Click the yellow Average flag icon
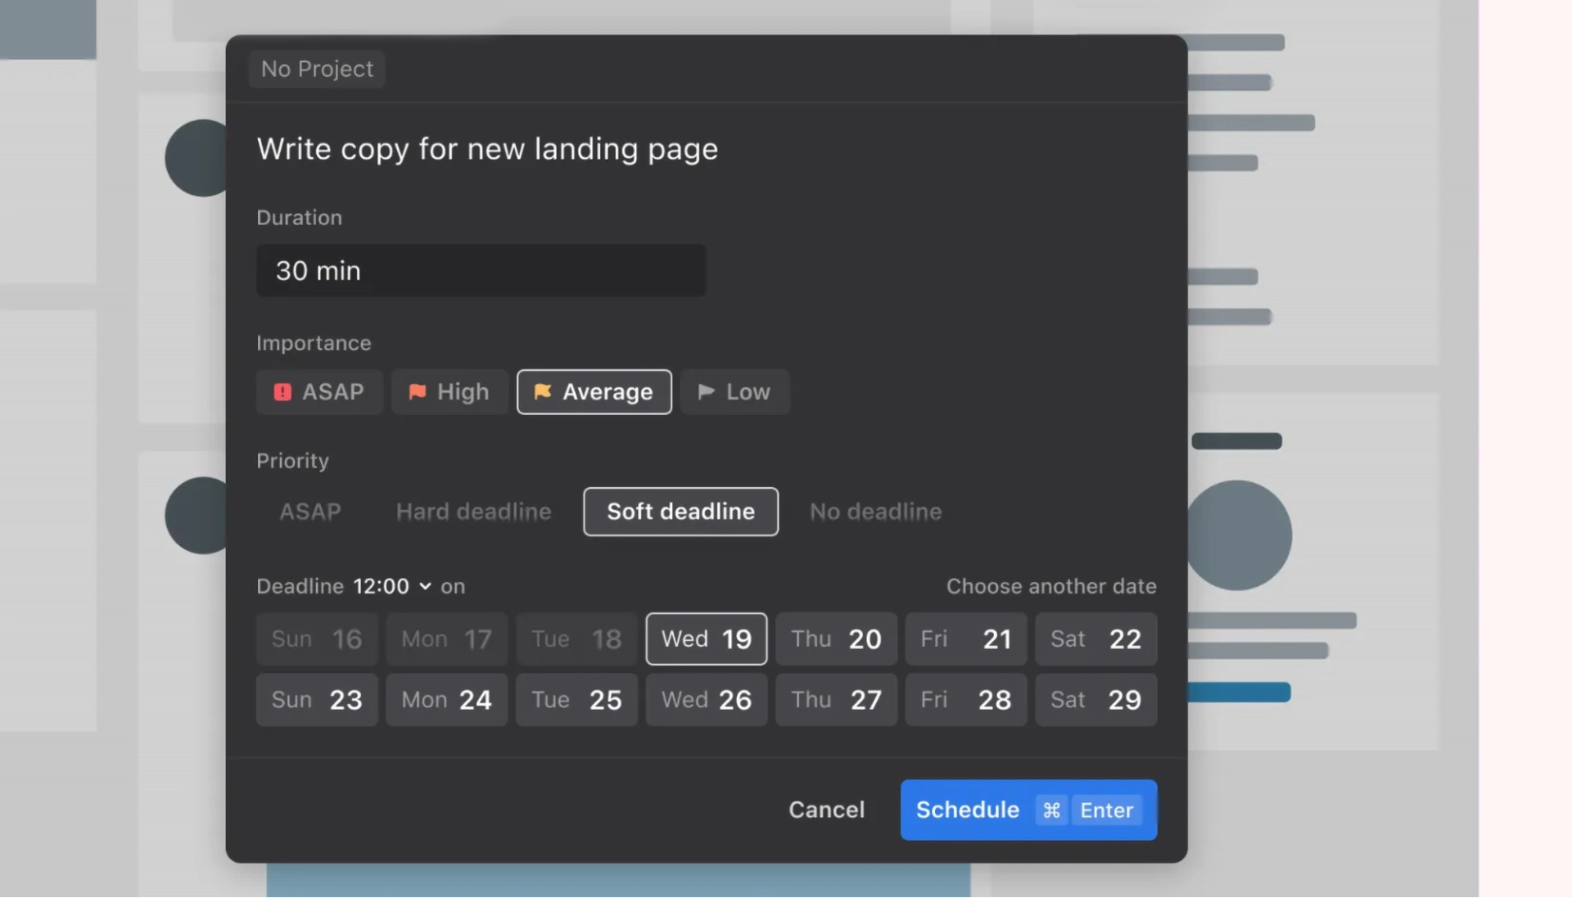Viewport: 1572px width, 898px height. [x=543, y=392]
